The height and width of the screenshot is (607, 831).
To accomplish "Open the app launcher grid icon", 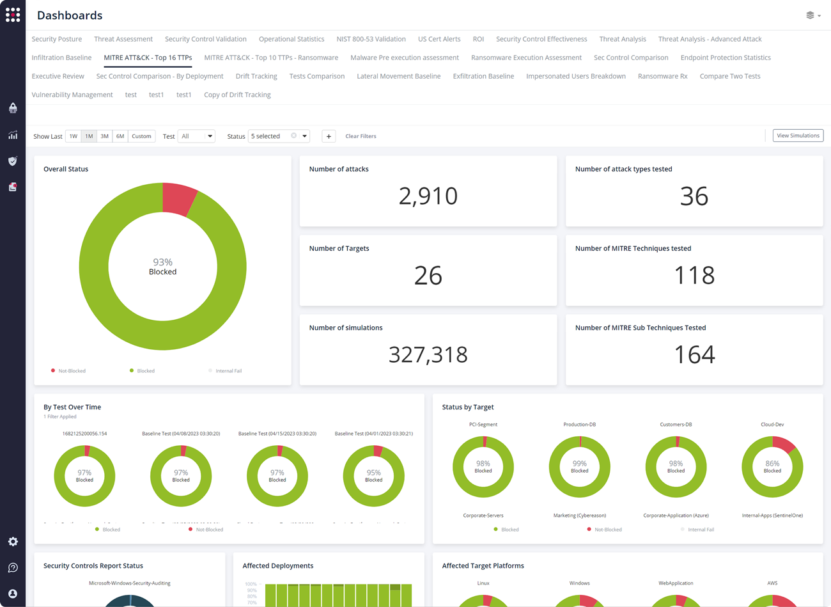I will tap(13, 15).
